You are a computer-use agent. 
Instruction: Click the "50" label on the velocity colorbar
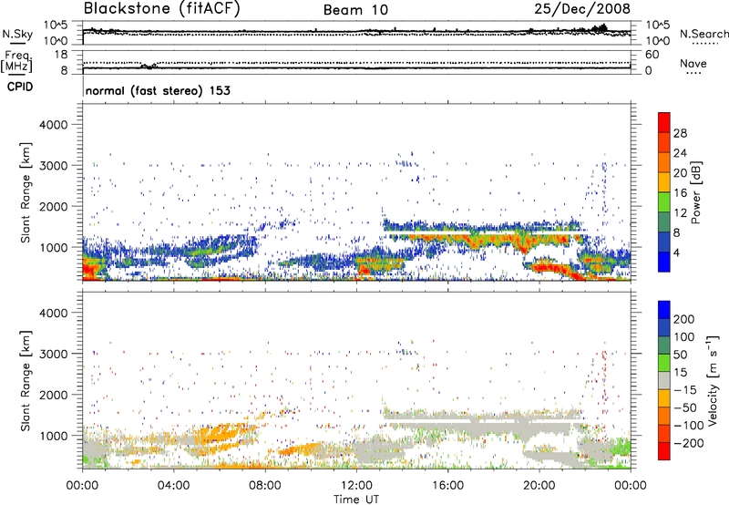tap(681, 355)
